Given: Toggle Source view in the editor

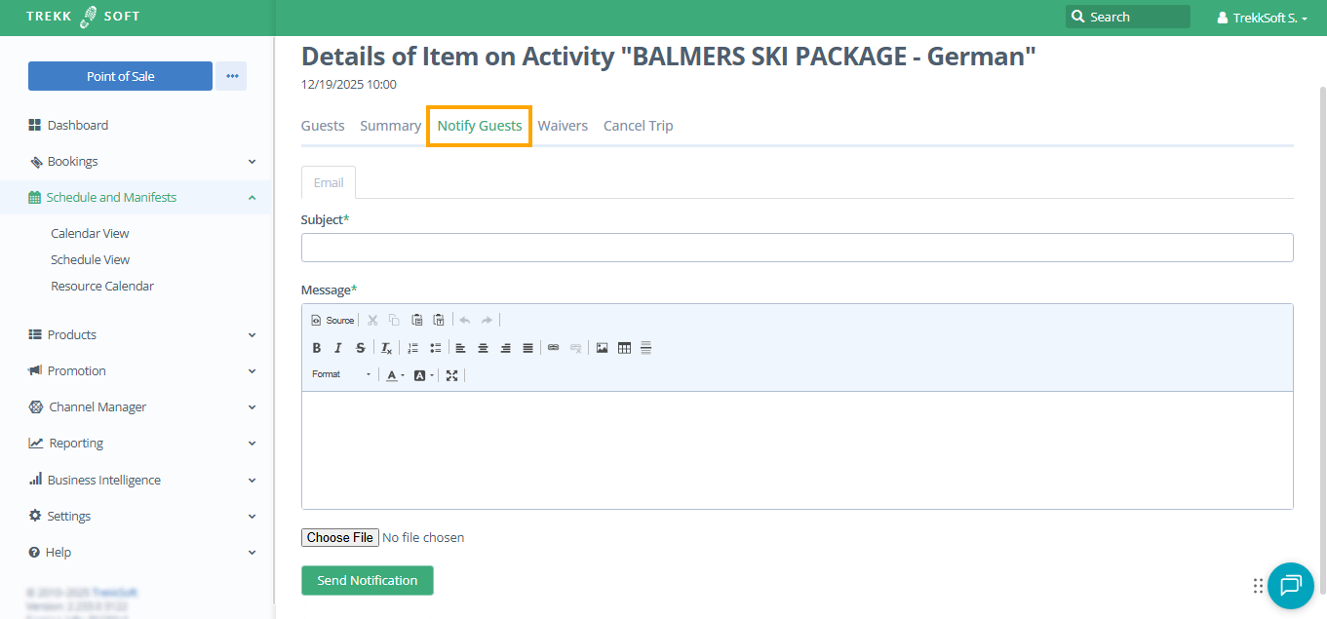Looking at the screenshot, I should click(332, 320).
